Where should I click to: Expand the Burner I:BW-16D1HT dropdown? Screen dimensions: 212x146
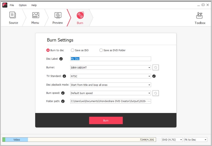[111, 67]
